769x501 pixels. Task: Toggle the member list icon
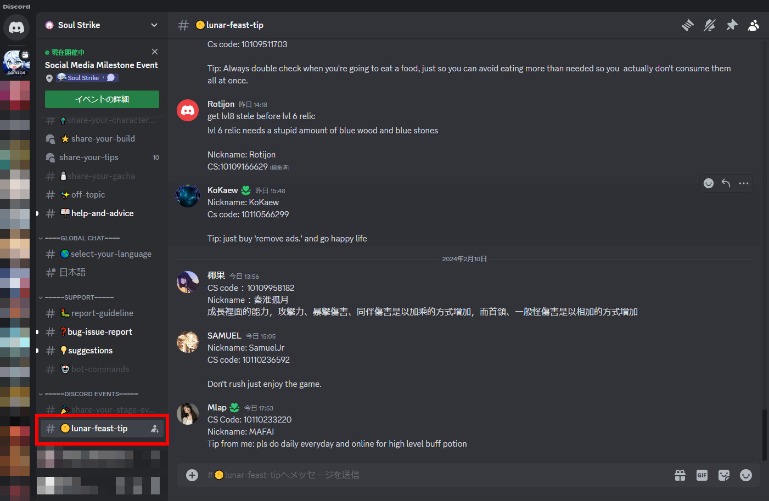754,25
